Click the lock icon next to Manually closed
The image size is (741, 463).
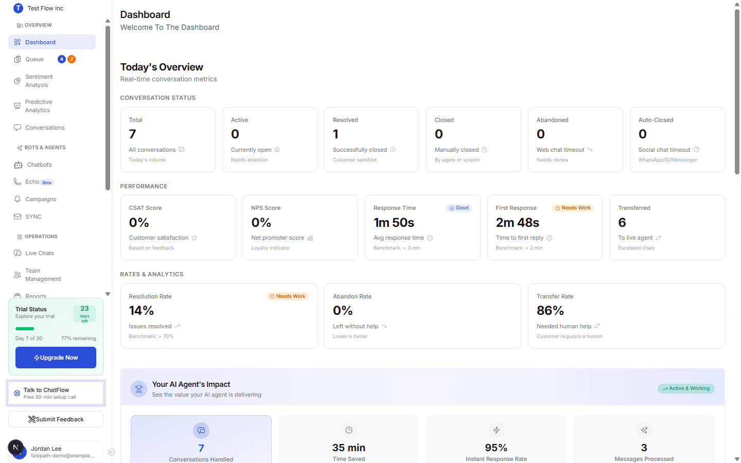tap(484, 150)
